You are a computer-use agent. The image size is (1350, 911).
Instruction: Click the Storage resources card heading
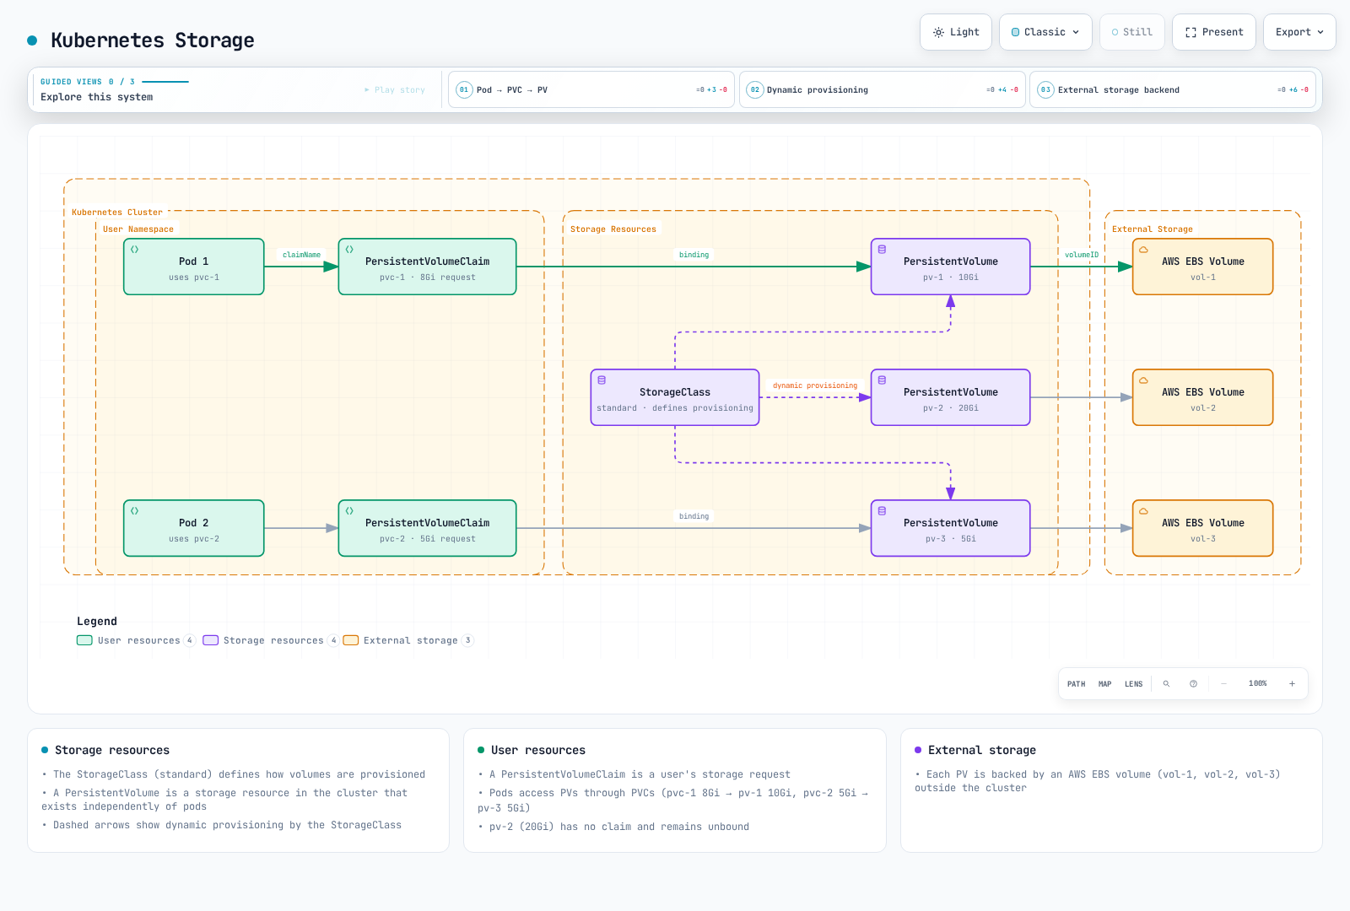click(112, 750)
